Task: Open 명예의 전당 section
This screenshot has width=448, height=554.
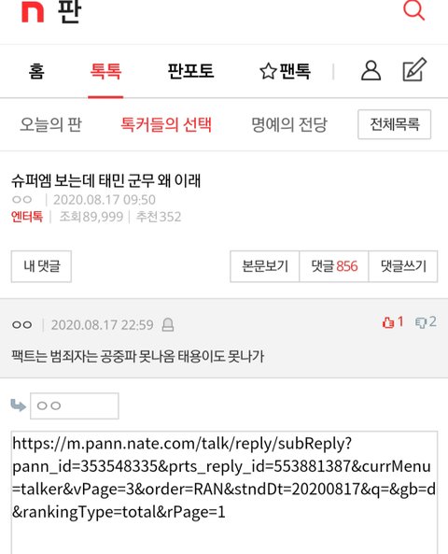Action: [289, 124]
